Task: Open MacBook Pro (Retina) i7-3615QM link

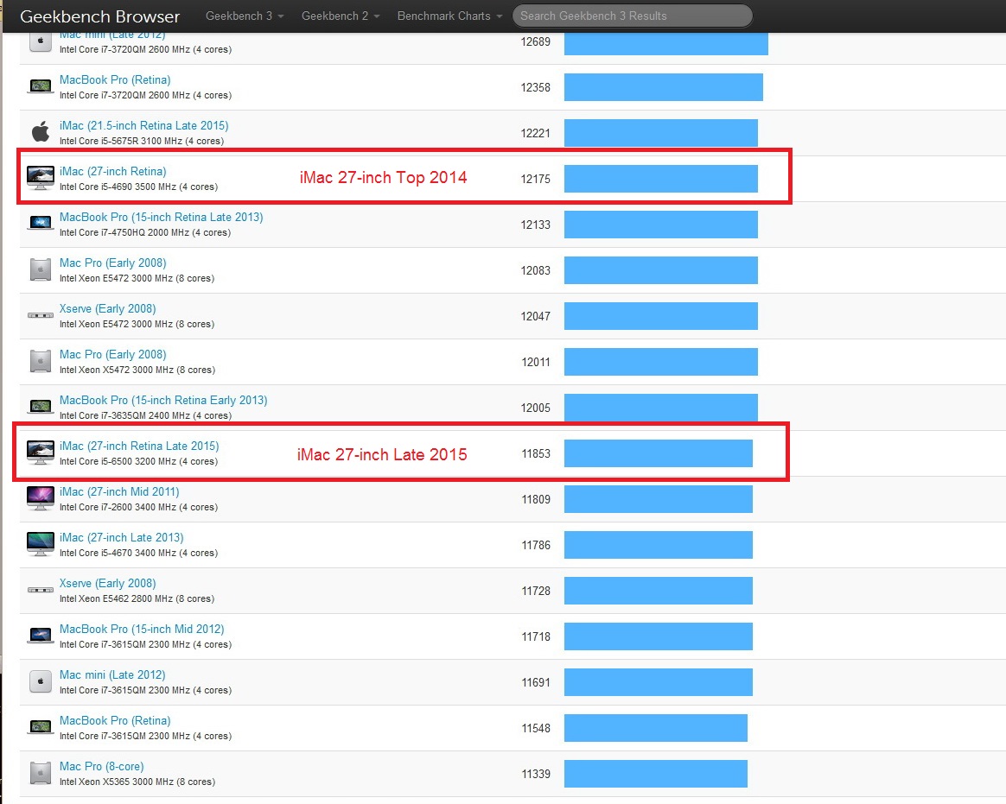Action: pyautogui.click(x=115, y=720)
